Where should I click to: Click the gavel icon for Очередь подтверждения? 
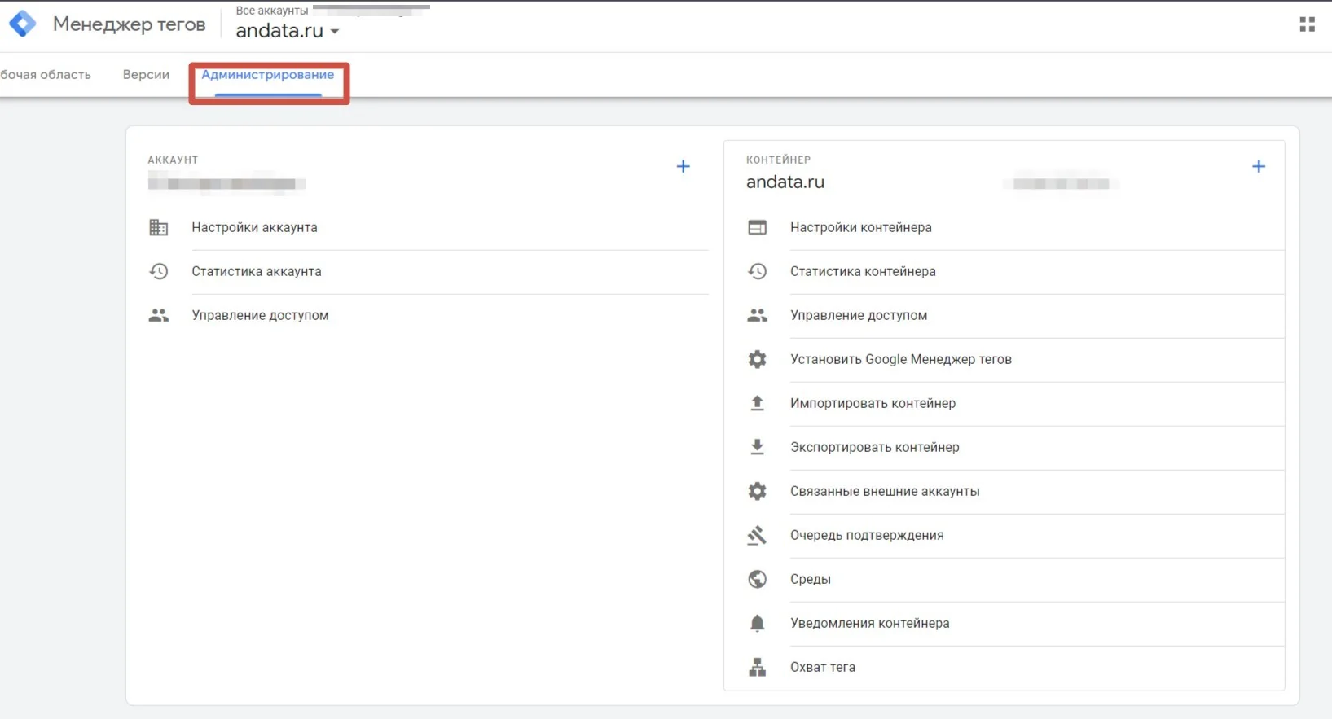757,535
